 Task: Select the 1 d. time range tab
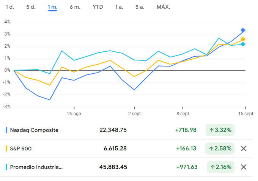click(x=10, y=7)
